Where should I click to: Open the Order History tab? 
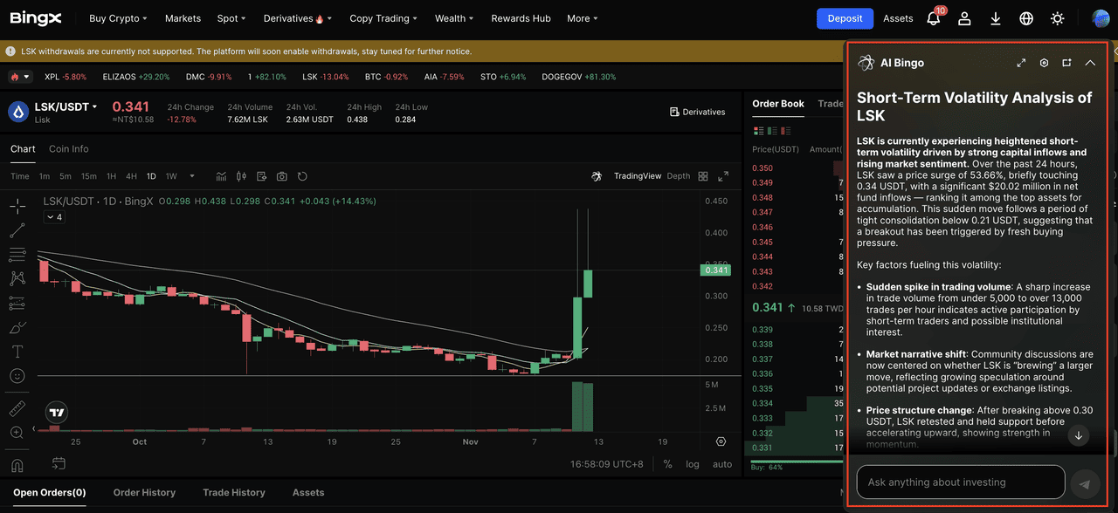(x=144, y=493)
